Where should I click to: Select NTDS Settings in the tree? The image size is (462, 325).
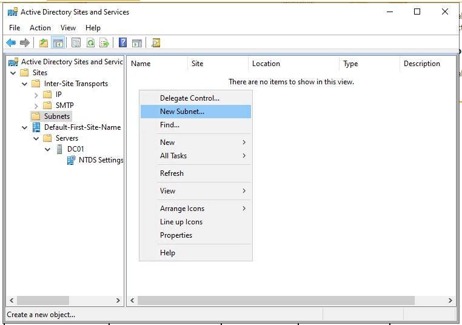[x=101, y=160]
